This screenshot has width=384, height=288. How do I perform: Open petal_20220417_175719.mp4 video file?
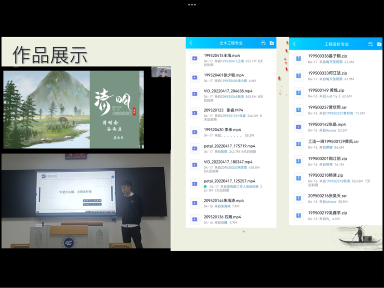tap(229, 146)
